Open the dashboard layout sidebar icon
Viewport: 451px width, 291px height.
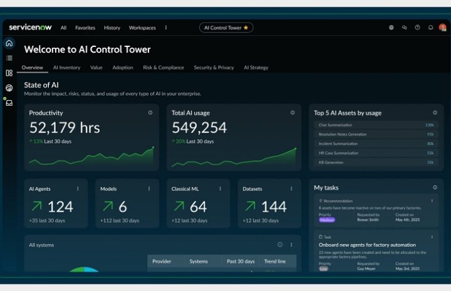pos(9,73)
